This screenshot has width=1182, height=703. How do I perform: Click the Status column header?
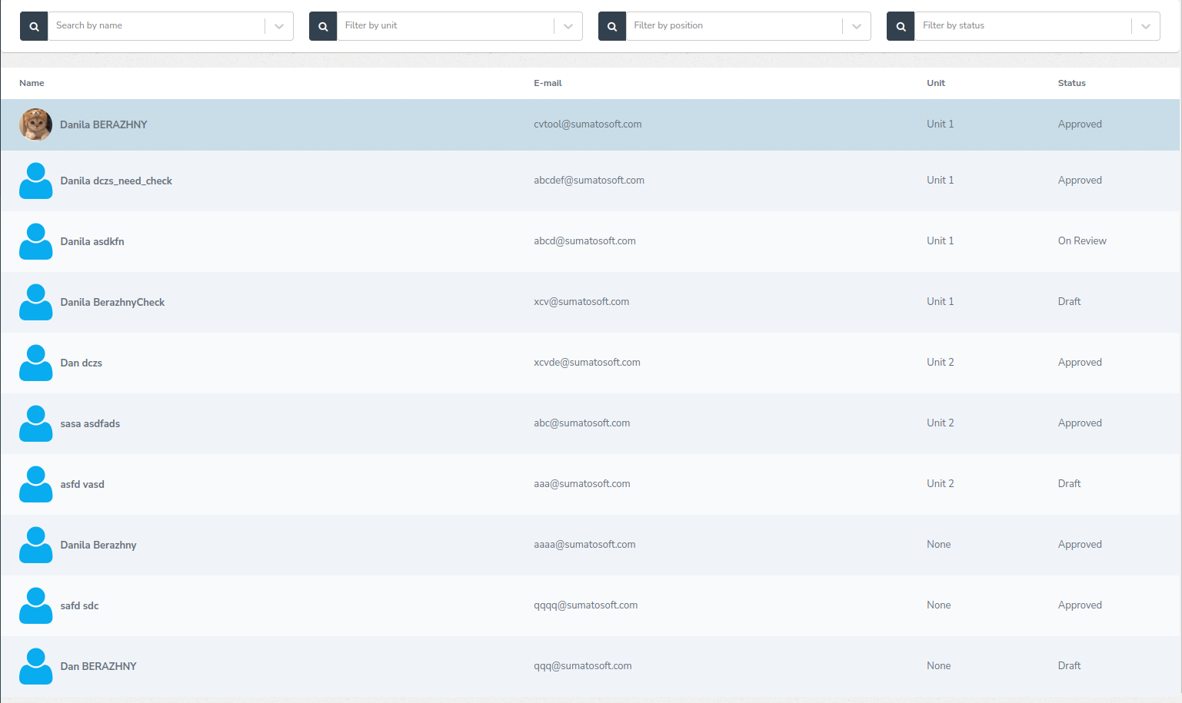[1071, 83]
